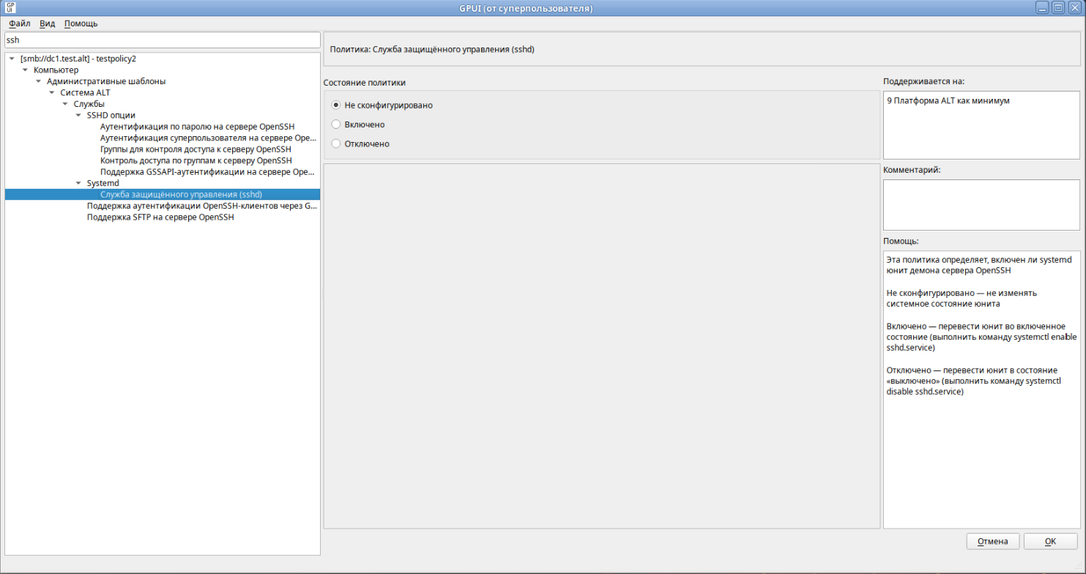Screen dimensions: 1086x574
Task: Collapse the Systemd tree node
Action: click(x=78, y=183)
